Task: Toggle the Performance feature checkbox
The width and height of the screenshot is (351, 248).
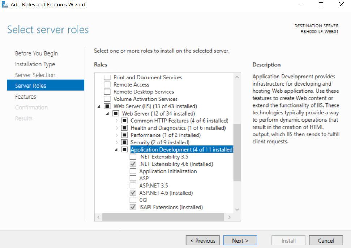Action: tap(124, 135)
